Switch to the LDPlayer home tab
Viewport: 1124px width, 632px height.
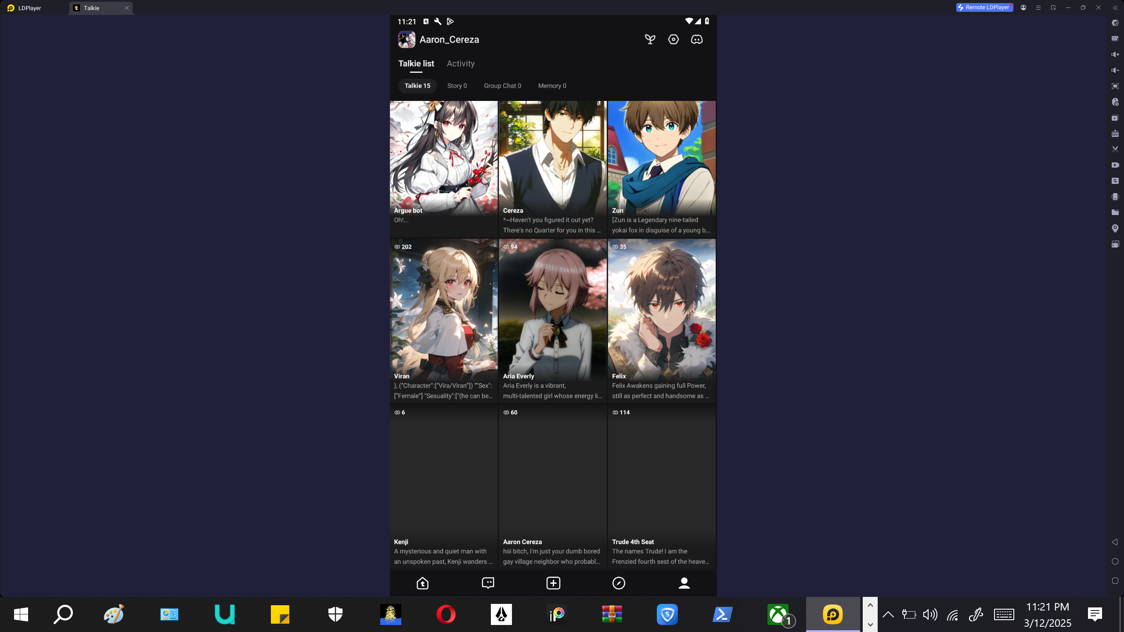click(25, 8)
